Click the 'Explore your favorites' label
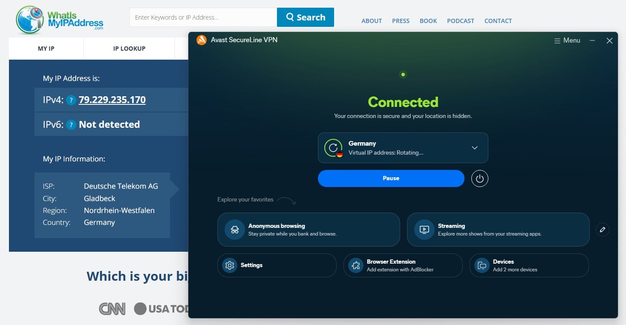The image size is (626, 325). click(245, 199)
